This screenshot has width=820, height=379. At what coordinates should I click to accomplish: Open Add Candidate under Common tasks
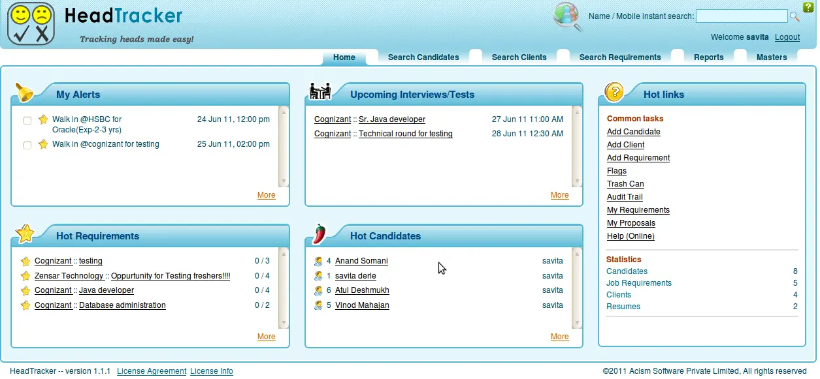point(633,131)
